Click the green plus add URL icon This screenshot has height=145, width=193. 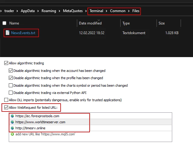[x=12, y=134]
